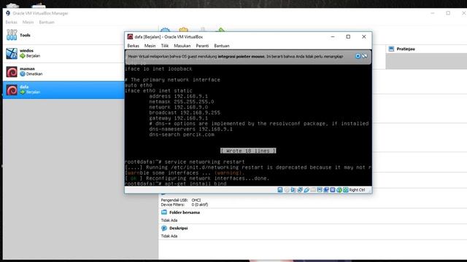This screenshot has height=262, width=467.
Task: Click 'Tidak Ada' under Deskripsi
Action: (169, 236)
